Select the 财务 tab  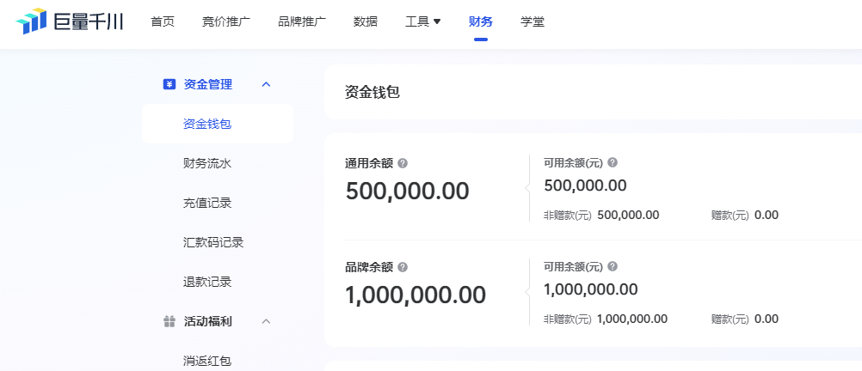pos(481,22)
